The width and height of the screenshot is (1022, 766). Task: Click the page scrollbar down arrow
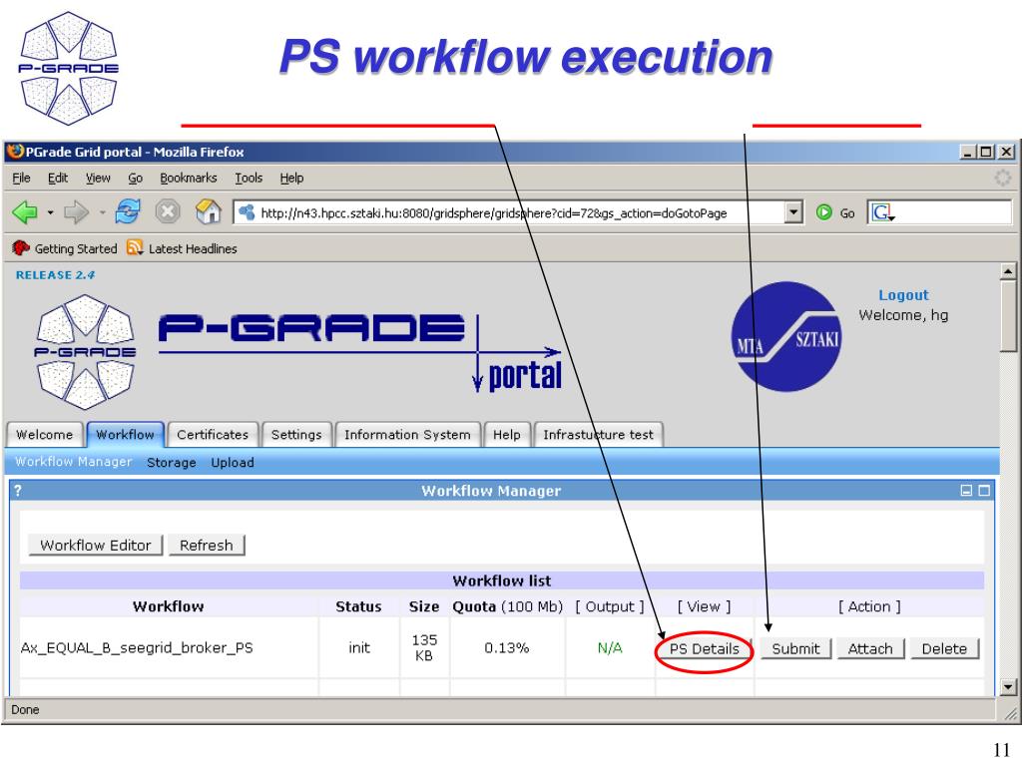(1008, 686)
